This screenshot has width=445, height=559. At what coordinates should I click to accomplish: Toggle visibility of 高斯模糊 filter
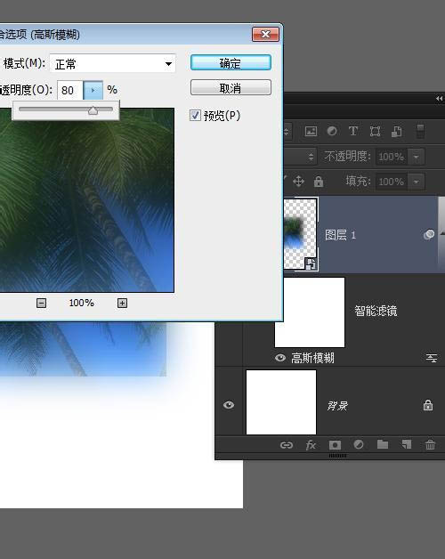click(280, 358)
